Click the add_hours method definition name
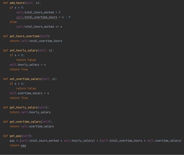This screenshot has height=155, width=184. (17, 3)
